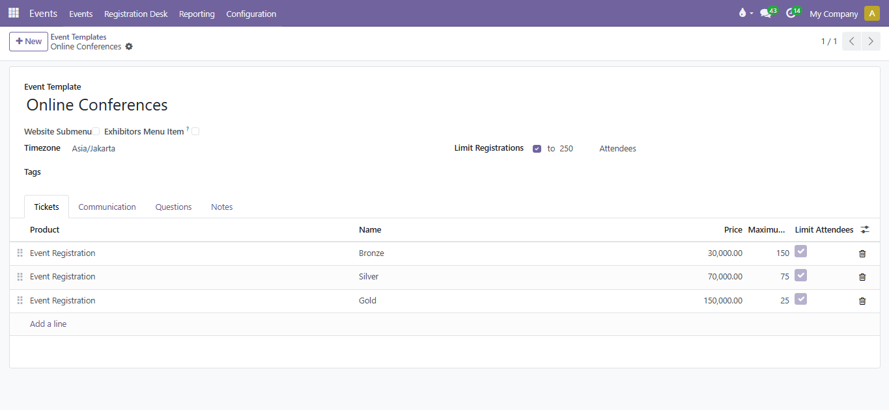Click the New button
The height and width of the screenshot is (410, 889).
coord(29,42)
